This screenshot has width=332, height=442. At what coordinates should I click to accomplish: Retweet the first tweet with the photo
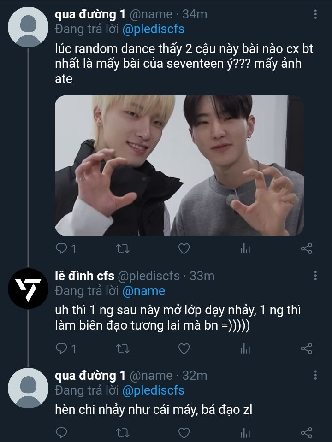click(x=122, y=249)
